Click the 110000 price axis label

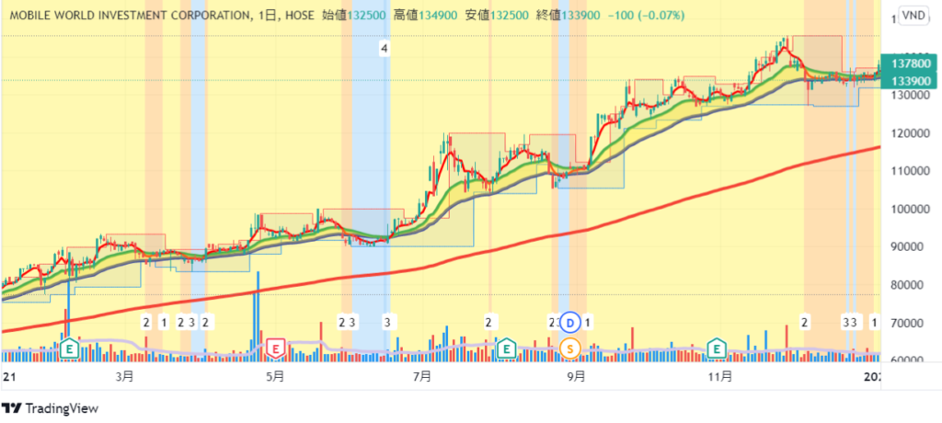coord(911,171)
